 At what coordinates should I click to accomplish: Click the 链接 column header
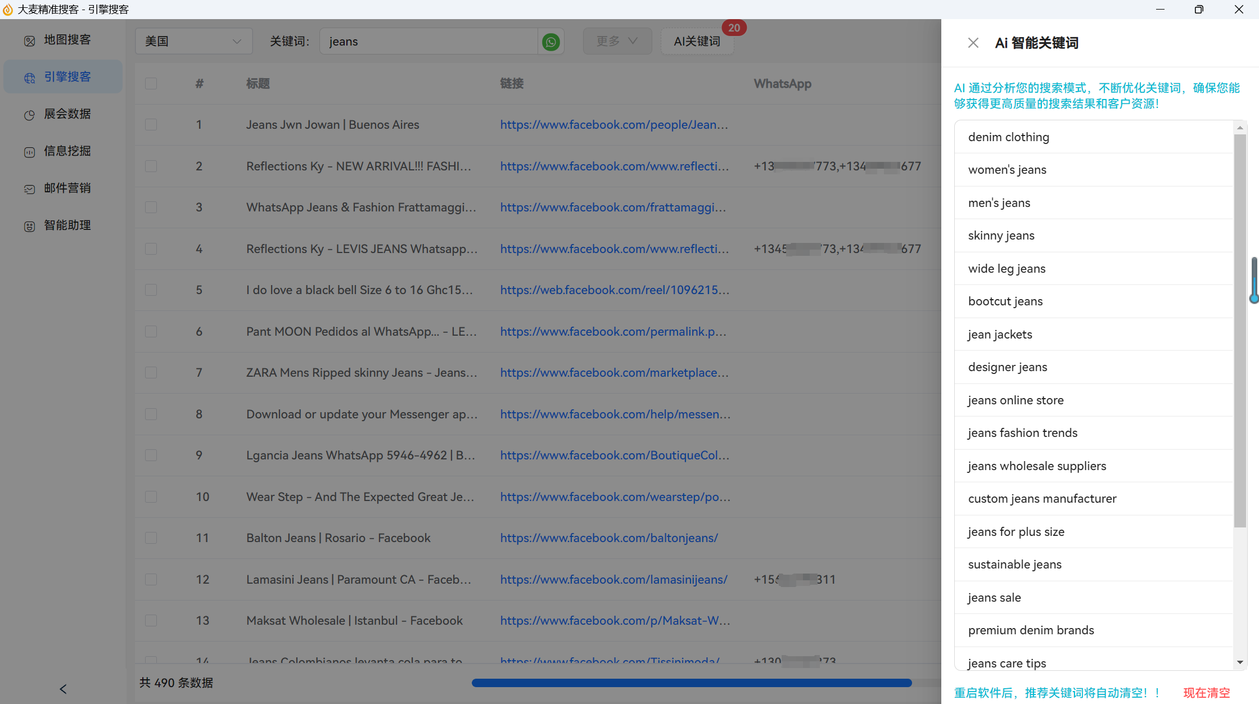point(512,84)
